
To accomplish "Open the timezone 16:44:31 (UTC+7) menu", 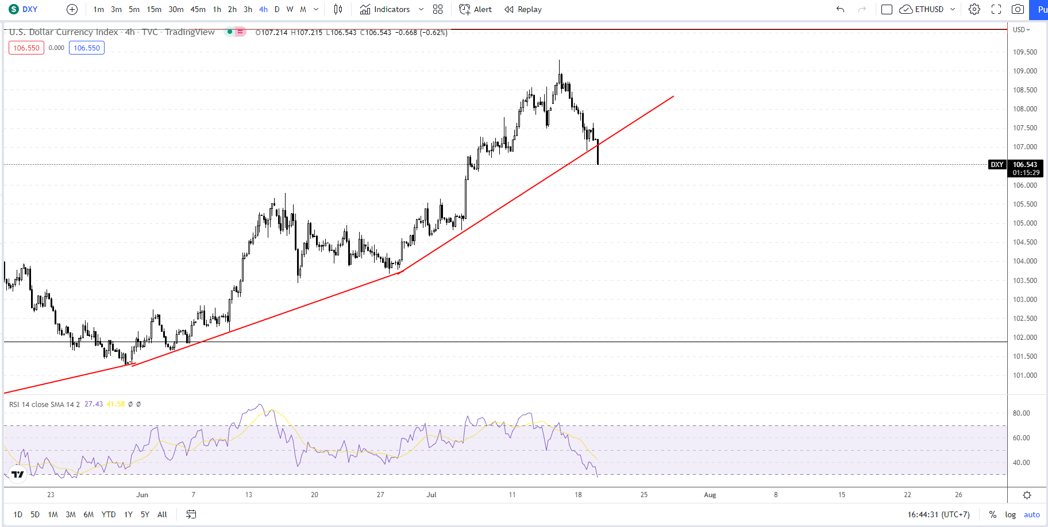I will pyautogui.click(x=939, y=514).
